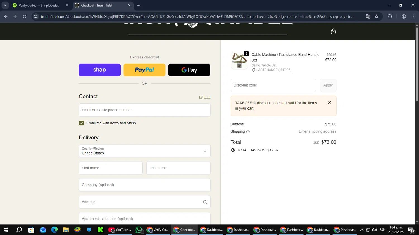Open site information icon in address bar
419x235 pixels.
(x=36, y=16)
